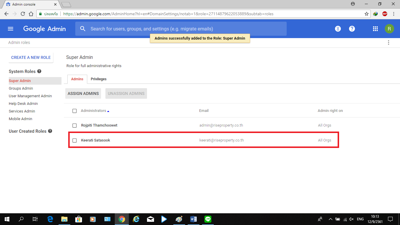400x225 pixels.
Task: Check the box for Rojpiti Thamchoowet
Action: pos(74,125)
